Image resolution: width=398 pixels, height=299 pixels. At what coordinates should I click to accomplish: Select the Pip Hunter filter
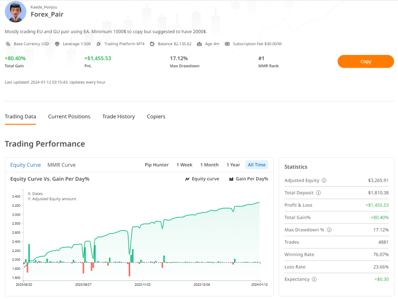coord(157,165)
